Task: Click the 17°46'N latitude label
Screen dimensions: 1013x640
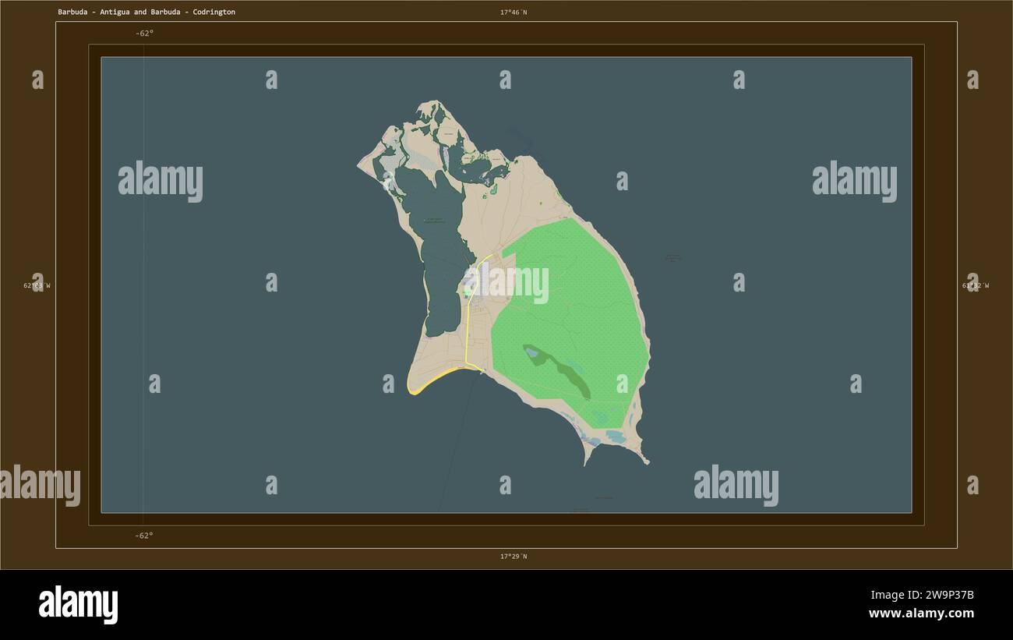Action: (x=514, y=12)
